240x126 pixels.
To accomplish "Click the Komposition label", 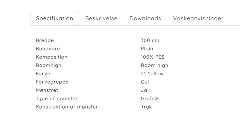I will (51, 57).
